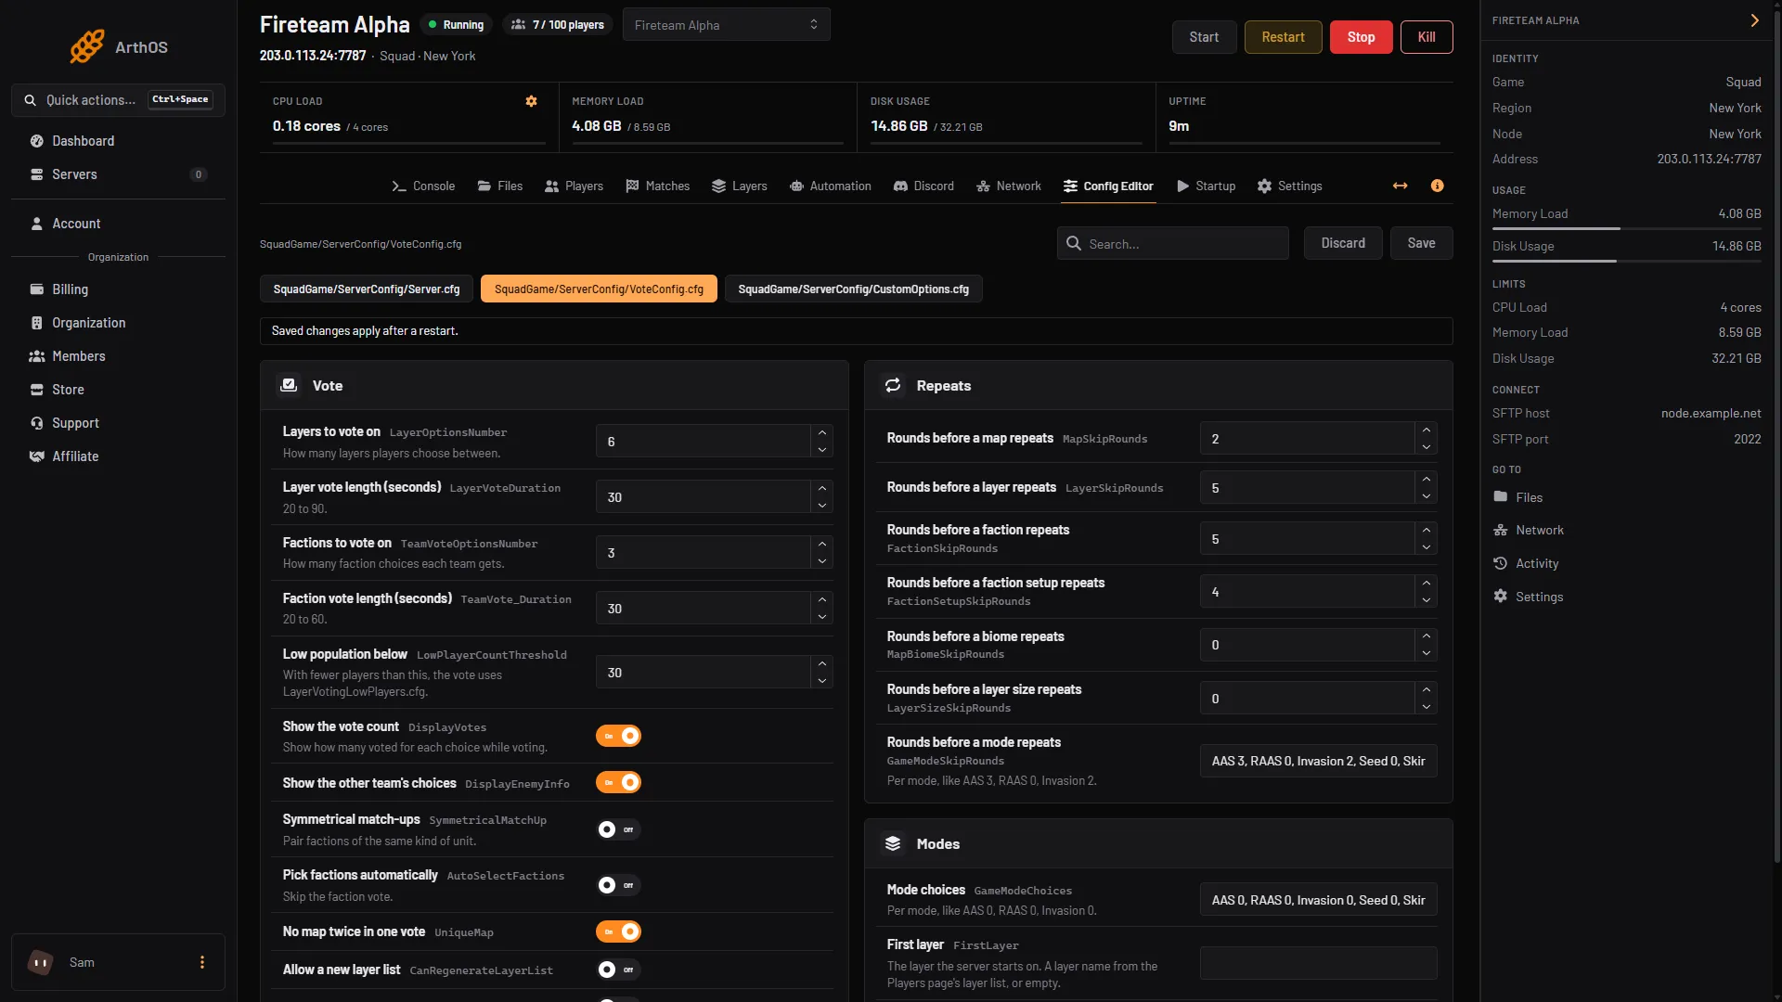Open CPU load settings gear icon
This screenshot has height=1002, width=1782.
532,101
